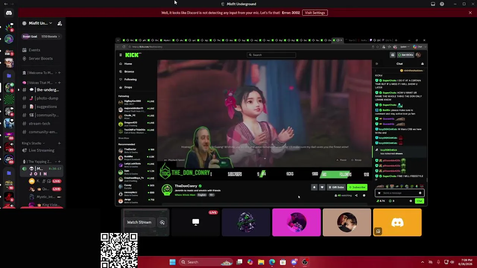Screen dimensions: 477x268
Task: Collapse the King's Studio category
Action: tap(33, 143)
